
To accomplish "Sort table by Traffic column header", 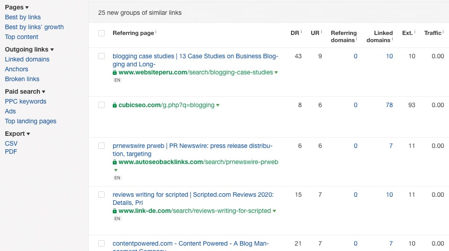I will [x=433, y=33].
